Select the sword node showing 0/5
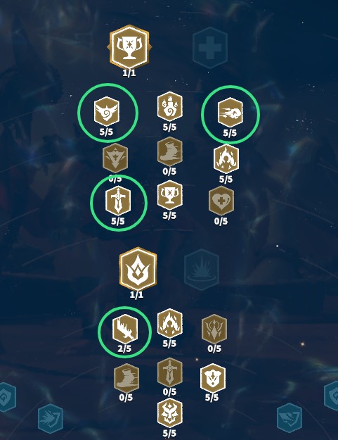Image resolution: width=338 pixels, height=440 pixels. (x=169, y=372)
